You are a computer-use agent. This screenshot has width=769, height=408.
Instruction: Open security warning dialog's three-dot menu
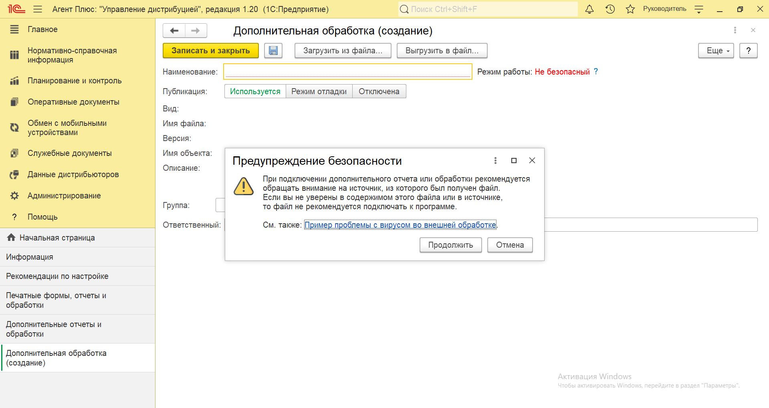click(x=495, y=160)
